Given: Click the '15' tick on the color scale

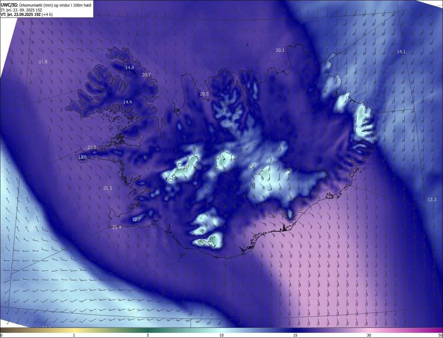Looking at the screenshot, I should 295,335.
